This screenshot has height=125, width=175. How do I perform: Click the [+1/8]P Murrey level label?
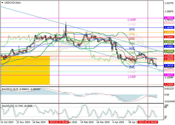[132, 24]
